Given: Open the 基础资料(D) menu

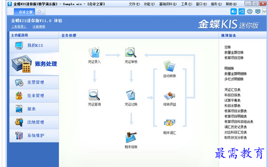Looking at the screenshot, I should [168, 4].
